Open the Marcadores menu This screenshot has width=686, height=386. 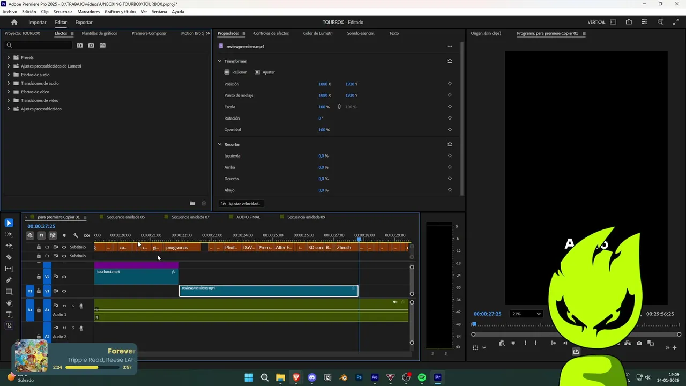tap(88, 12)
